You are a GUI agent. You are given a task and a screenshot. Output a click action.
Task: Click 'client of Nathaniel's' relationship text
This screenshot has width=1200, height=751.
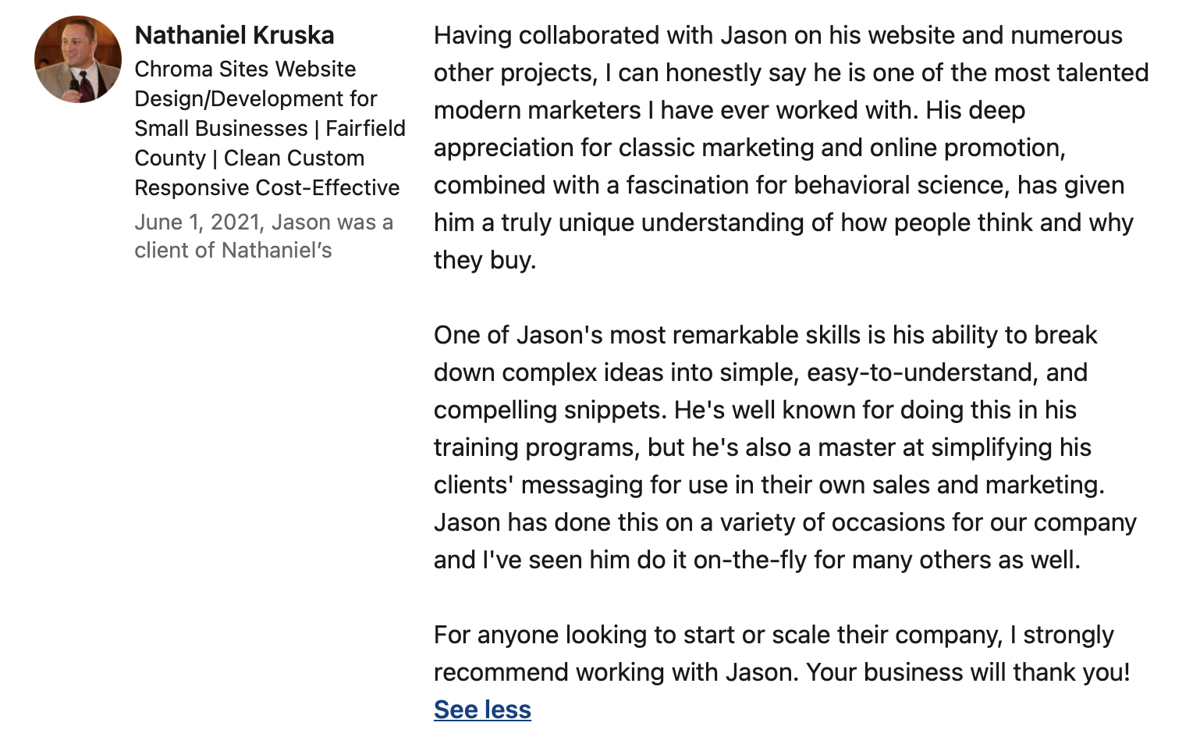tap(233, 250)
